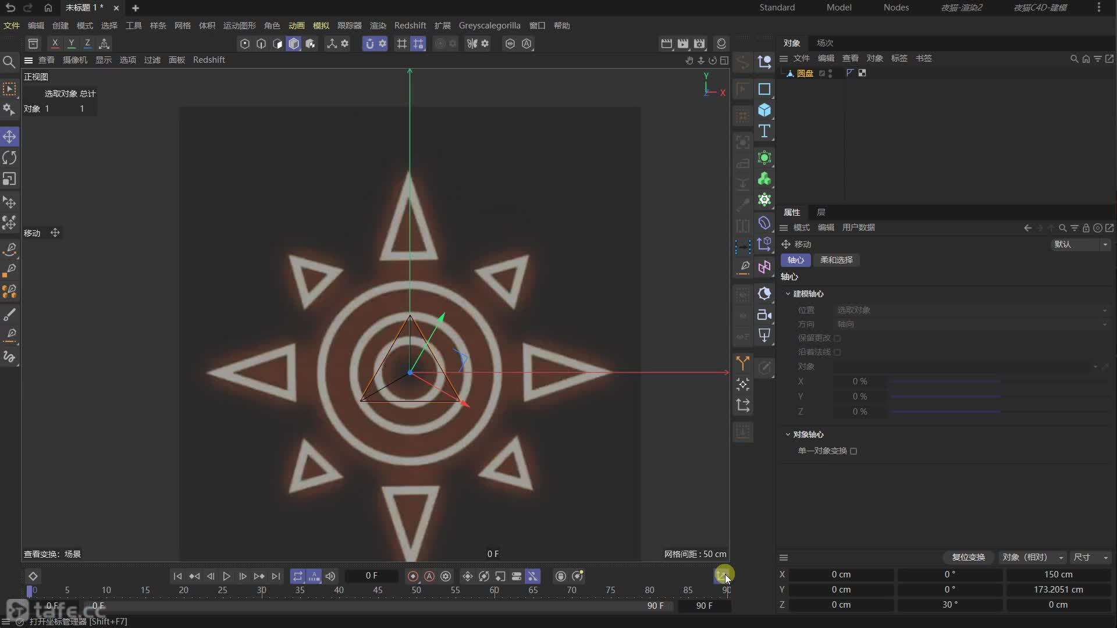Toggle X axis lock

click(55, 44)
